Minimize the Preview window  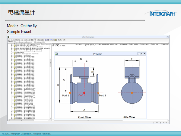pos(138,54)
